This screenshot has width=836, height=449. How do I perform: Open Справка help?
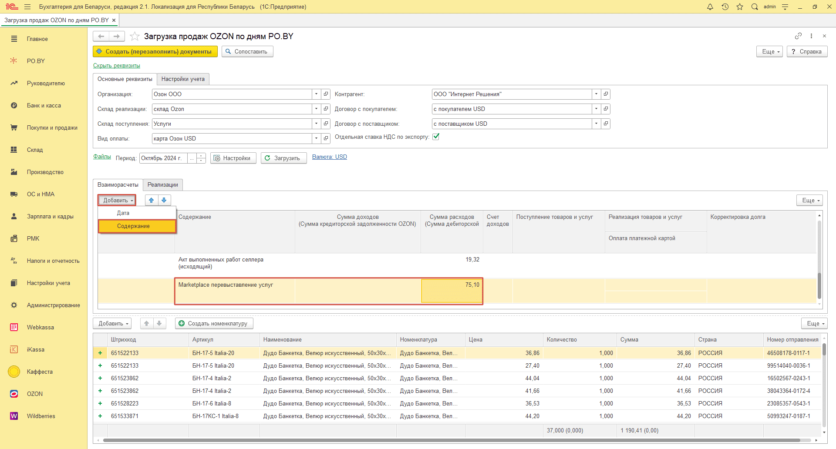click(x=807, y=51)
